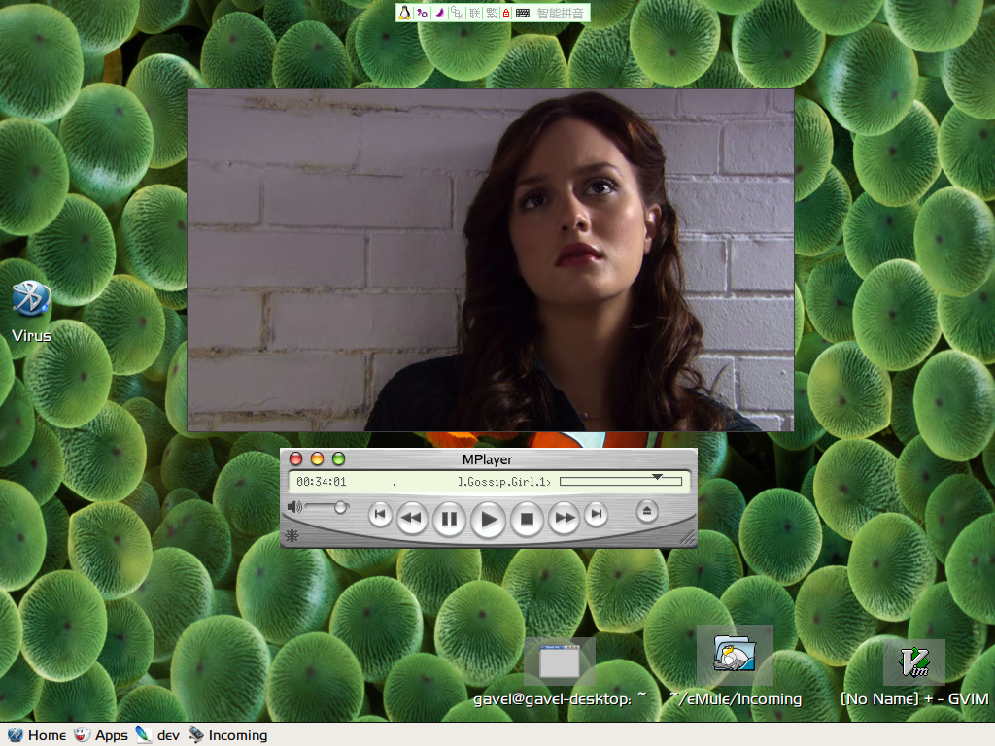
Task: Open the MPlayer menu via the flower icon
Action: [x=292, y=536]
